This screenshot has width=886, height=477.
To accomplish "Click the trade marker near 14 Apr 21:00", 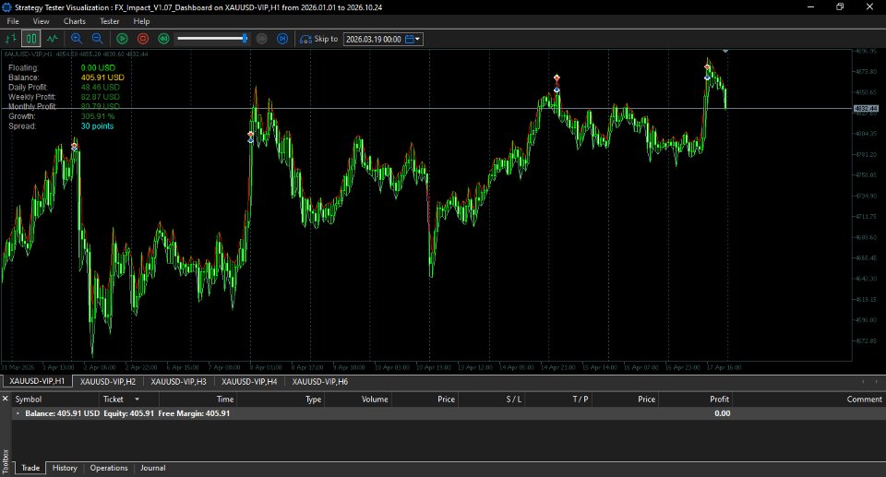I will click(x=557, y=84).
